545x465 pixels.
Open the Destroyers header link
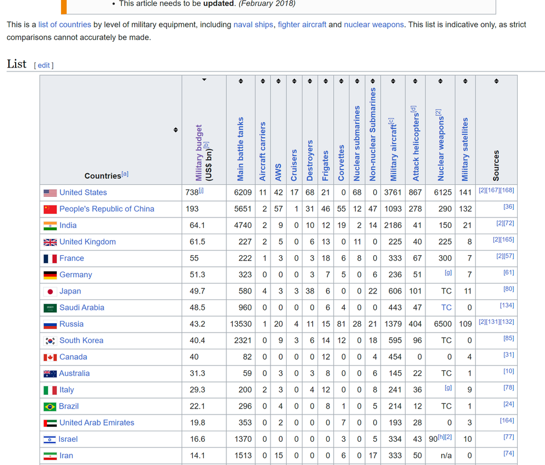tap(310, 160)
